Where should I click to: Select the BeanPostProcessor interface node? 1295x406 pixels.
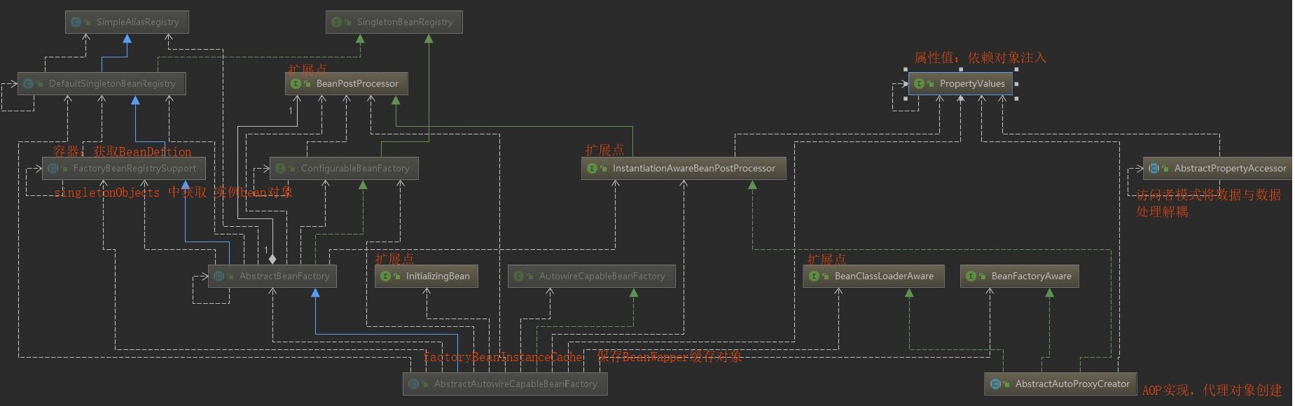[x=347, y=83]
